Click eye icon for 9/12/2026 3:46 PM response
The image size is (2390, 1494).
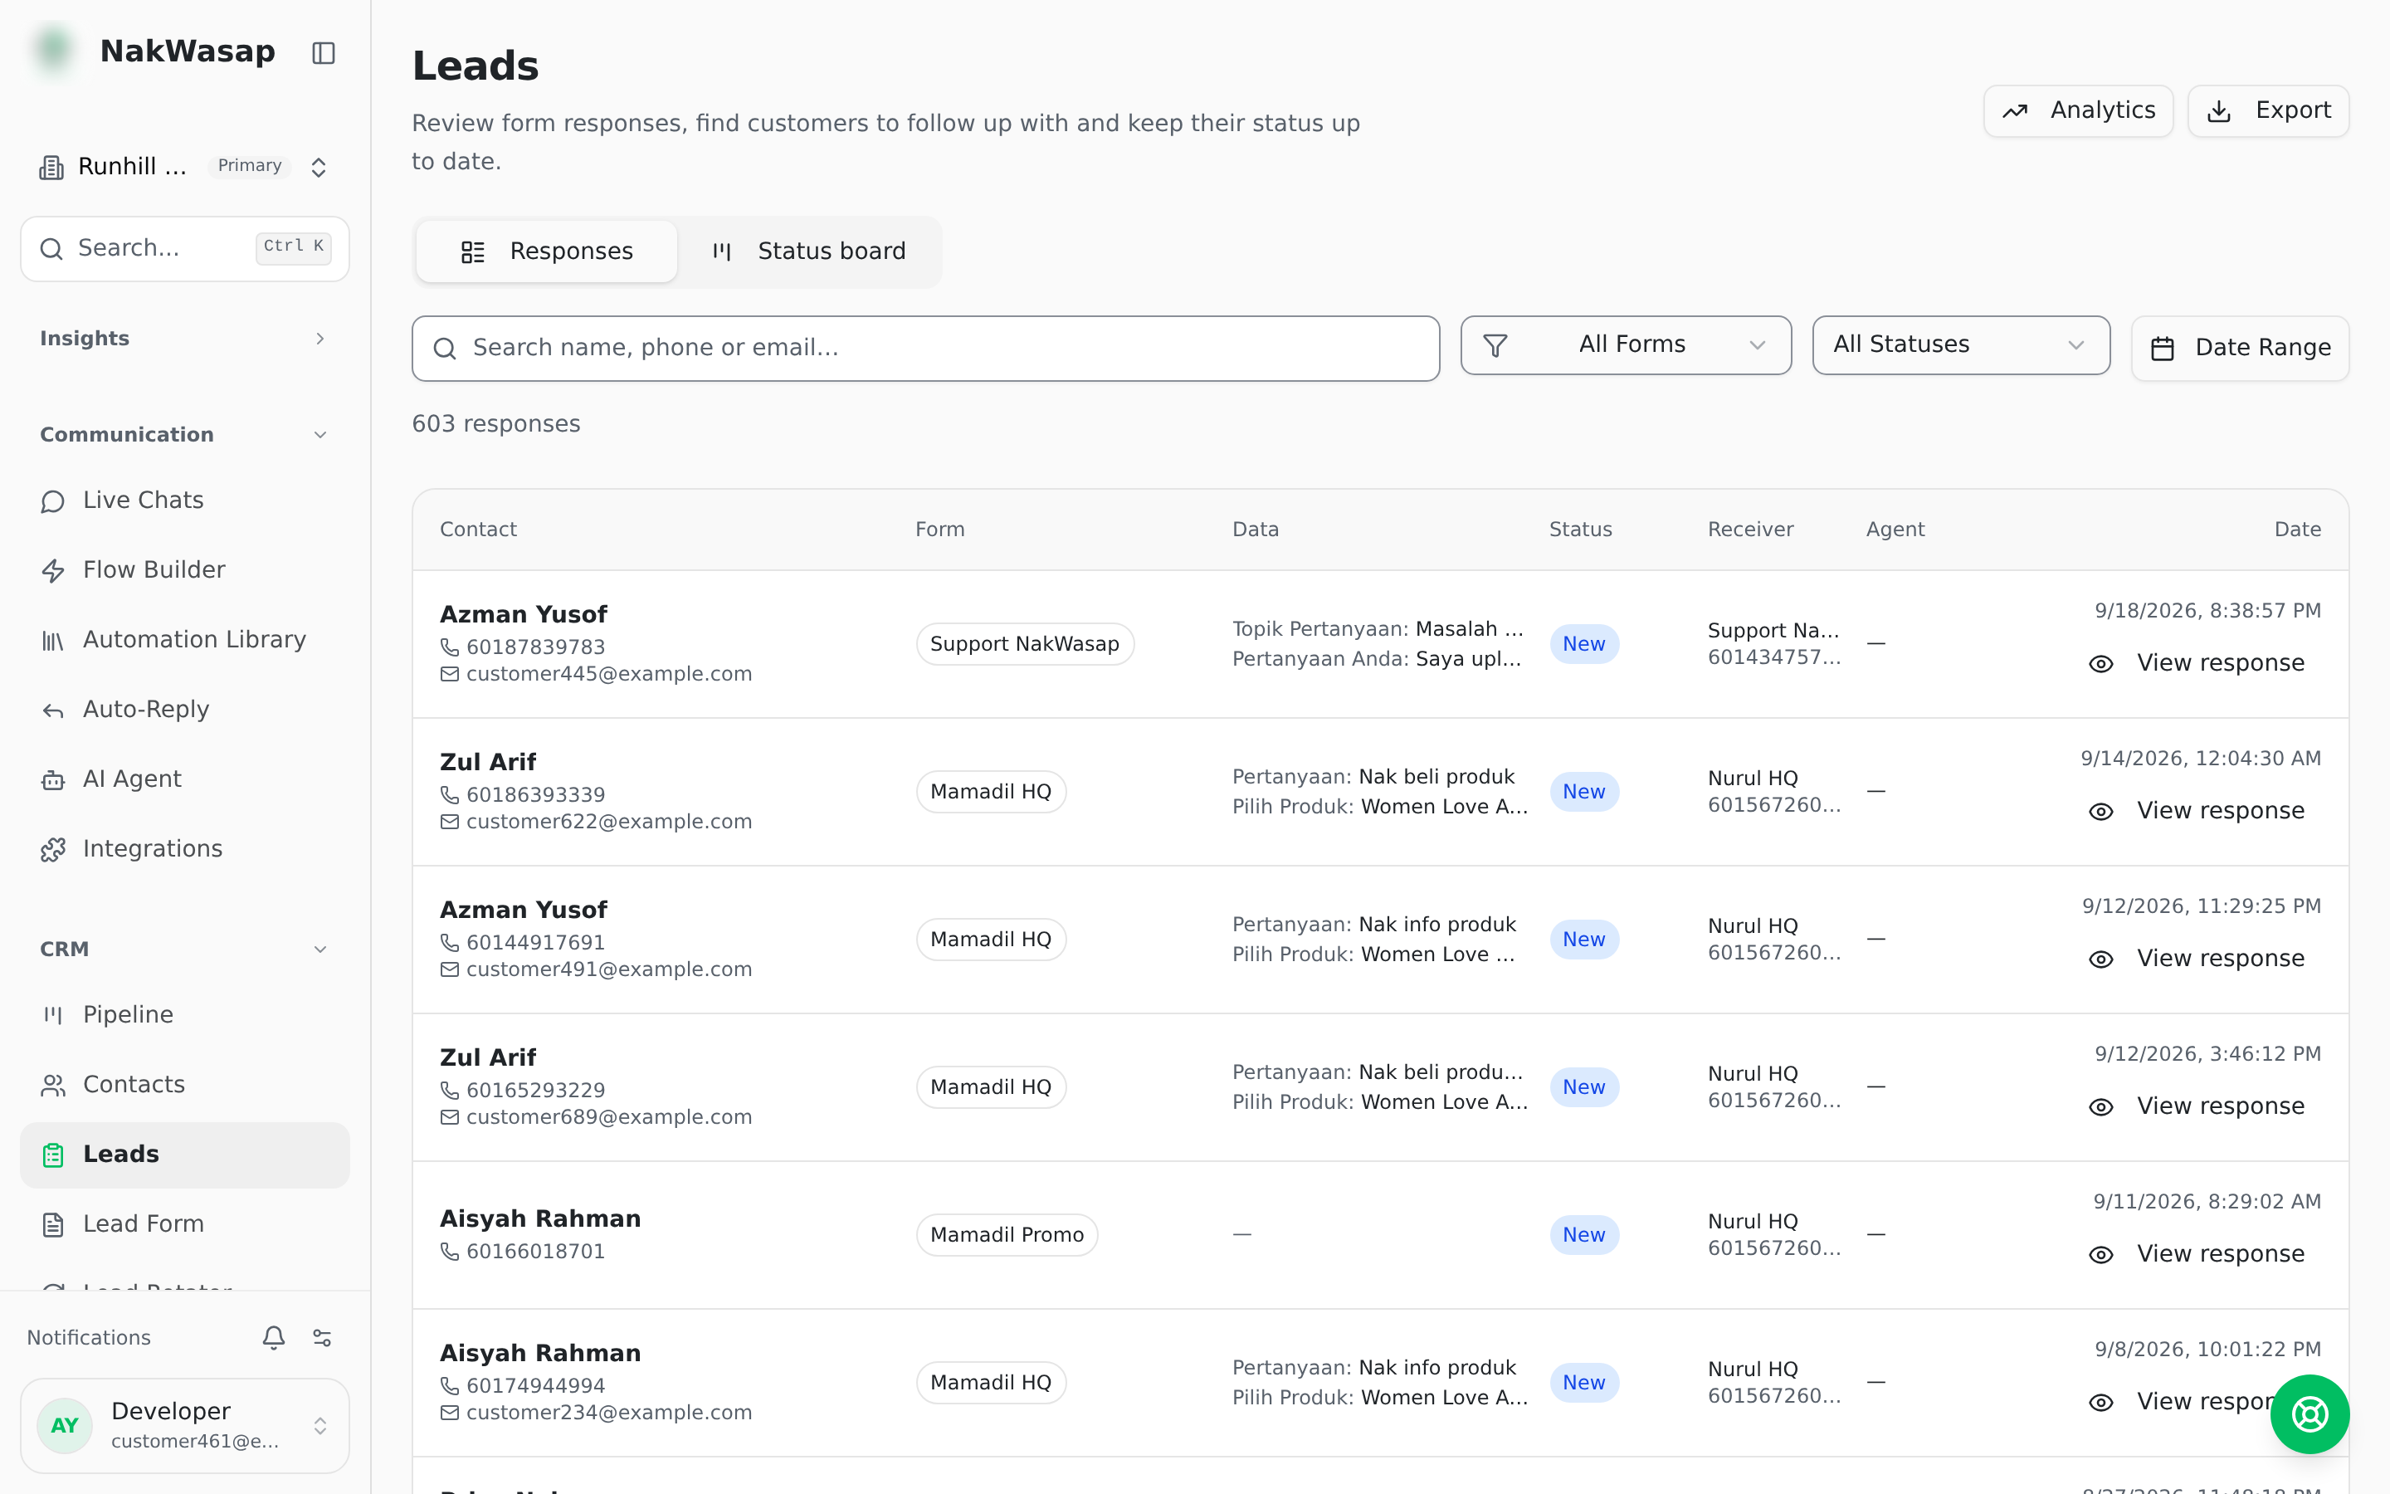2100,1106
